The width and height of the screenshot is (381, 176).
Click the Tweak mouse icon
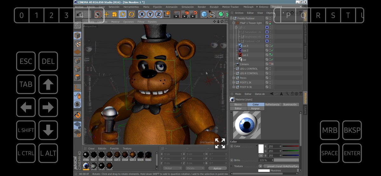click(x=77, y=96)
